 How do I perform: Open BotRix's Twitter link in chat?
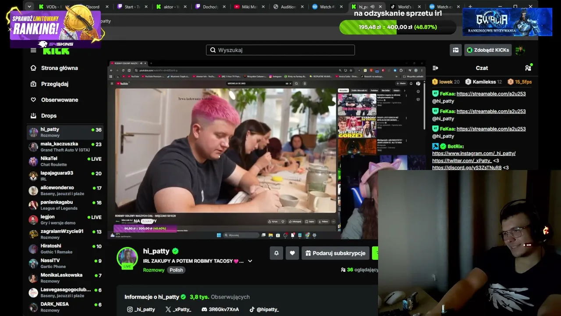tap(462, 161)
